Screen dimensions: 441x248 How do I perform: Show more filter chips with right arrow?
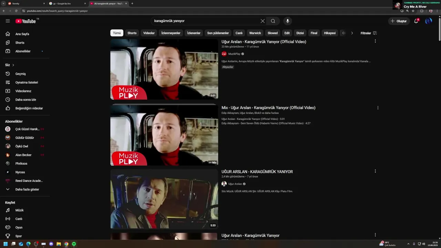tap(352, 33)
